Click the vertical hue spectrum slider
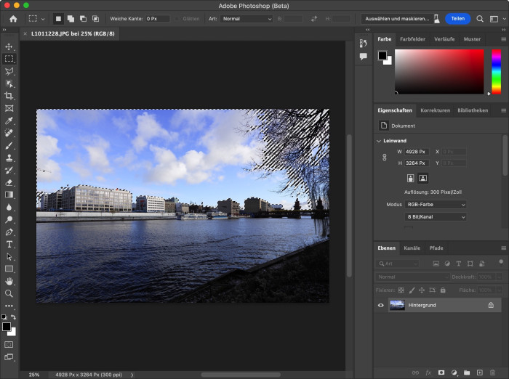This screenshot has height=379, width=509. click(x=496, y=71)
